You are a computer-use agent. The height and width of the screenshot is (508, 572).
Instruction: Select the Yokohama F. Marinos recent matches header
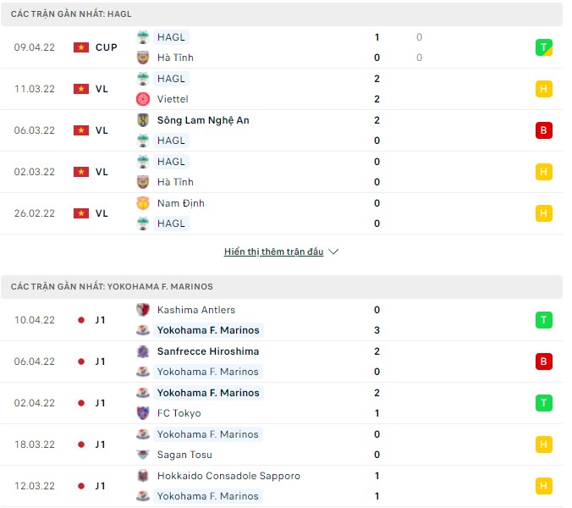[112, 287]
